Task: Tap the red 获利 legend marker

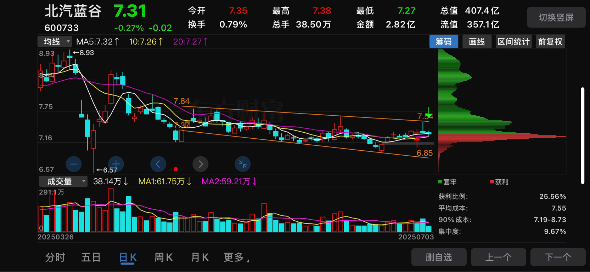Action: tap(492, 182)
